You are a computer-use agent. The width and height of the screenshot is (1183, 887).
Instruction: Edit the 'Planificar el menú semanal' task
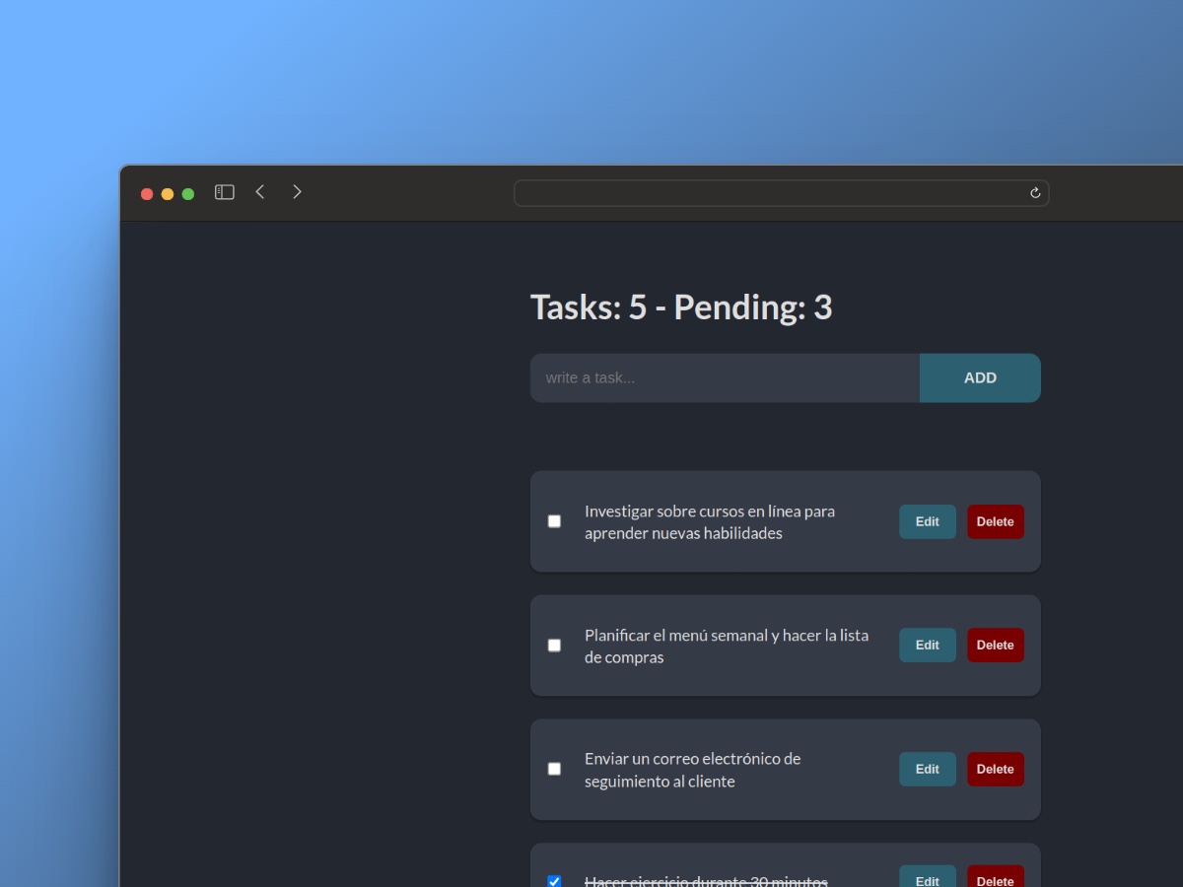tap(928, 646)
